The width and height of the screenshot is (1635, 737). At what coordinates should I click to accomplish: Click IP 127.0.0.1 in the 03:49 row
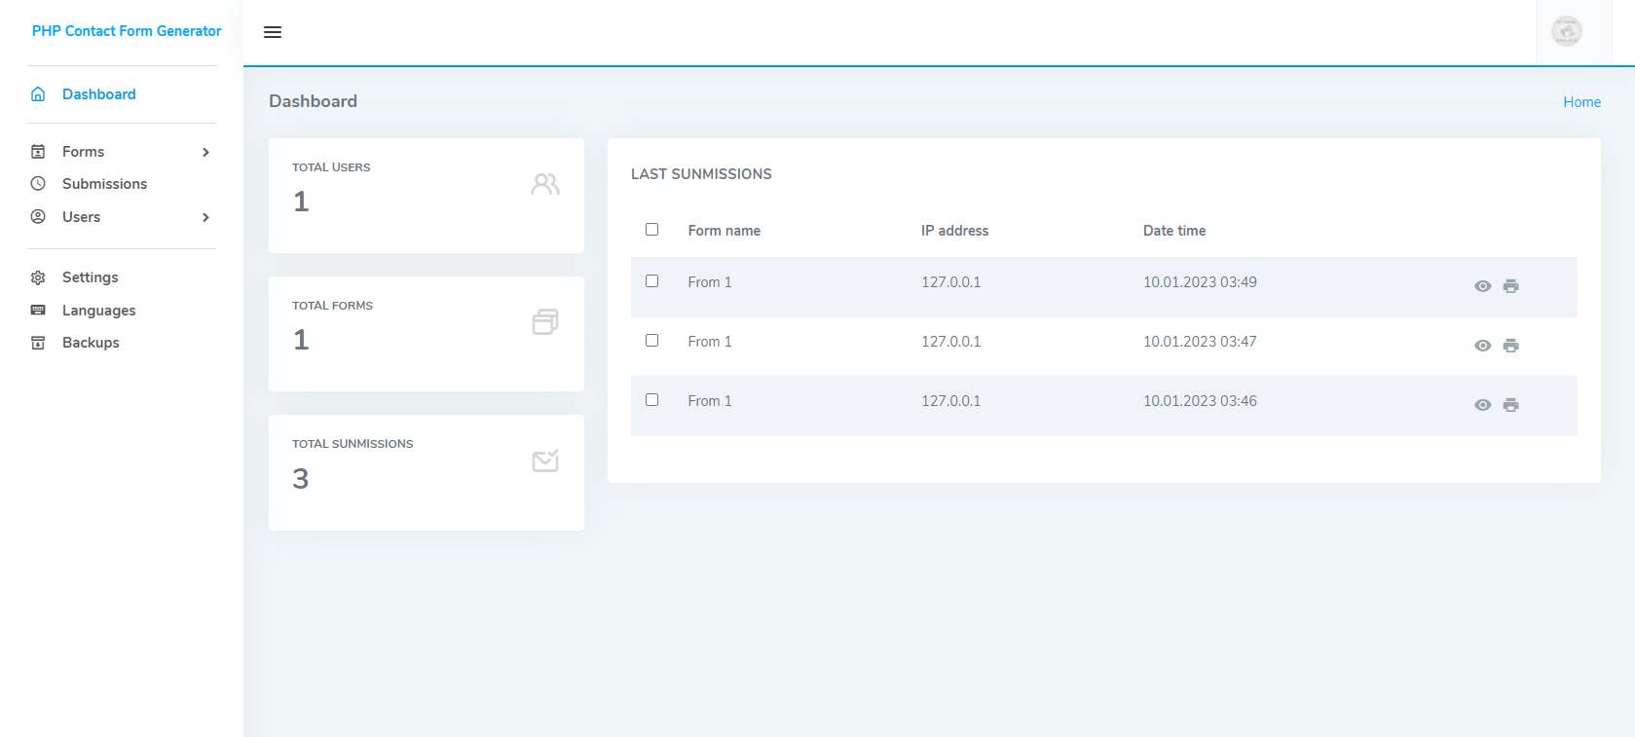pos(951,282)
